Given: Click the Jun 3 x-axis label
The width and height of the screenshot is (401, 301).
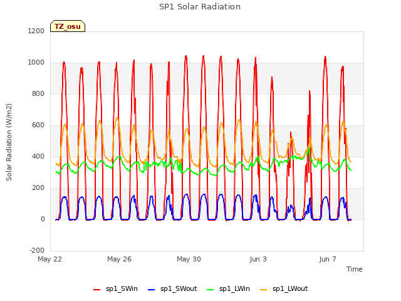Looking at the screenshot, I should [258, 259].
